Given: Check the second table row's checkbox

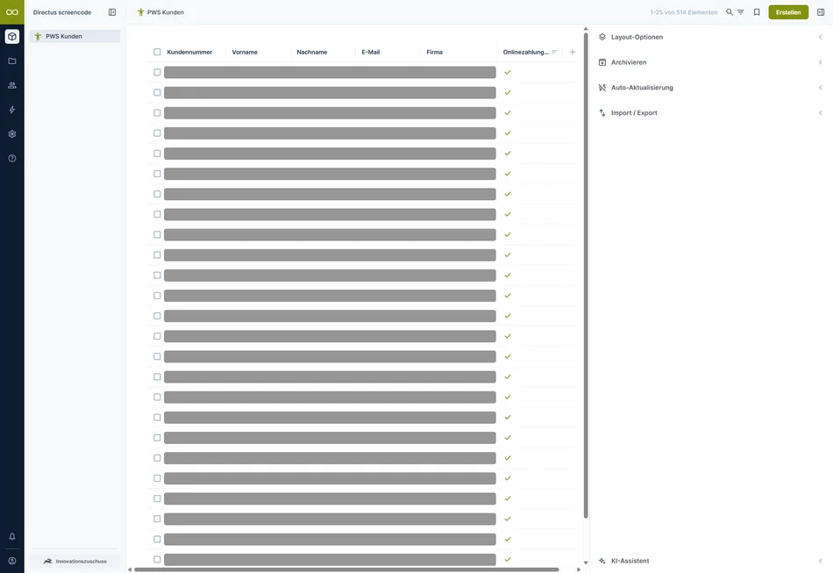Looking at the screenshot, I should click(157, 92).
